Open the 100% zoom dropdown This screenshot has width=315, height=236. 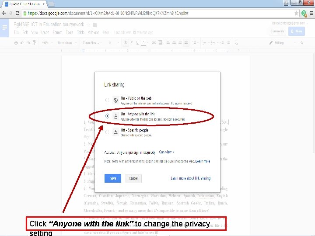pyautogui.click(x=47, y=43)
